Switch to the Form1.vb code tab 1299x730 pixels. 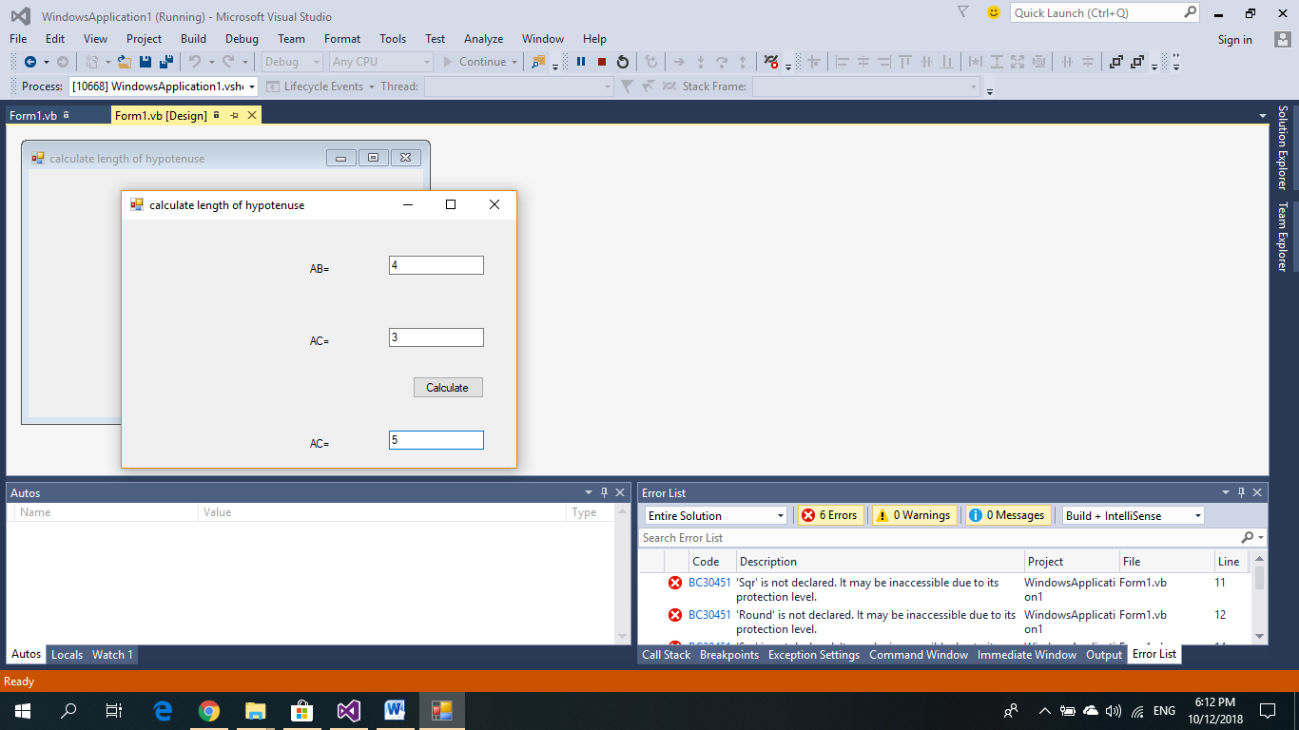coord(33,116)
